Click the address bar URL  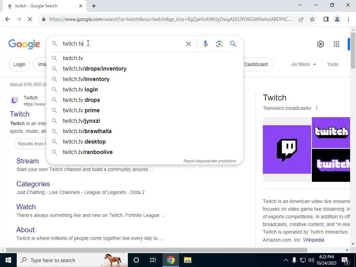pos(170,19)
